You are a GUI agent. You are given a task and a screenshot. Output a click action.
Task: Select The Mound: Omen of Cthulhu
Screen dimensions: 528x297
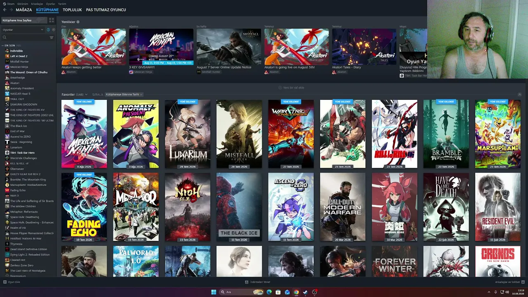coord(29,72)
